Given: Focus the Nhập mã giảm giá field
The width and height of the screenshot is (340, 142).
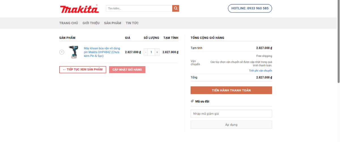Looking at the screenshot, I should click(x=231, y=114).
